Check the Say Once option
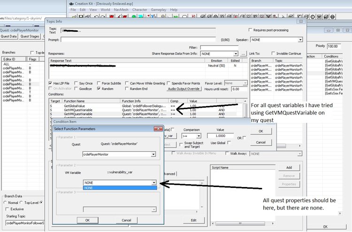The width and height of the screenshot is (352, 232). (x=76, y=83)
